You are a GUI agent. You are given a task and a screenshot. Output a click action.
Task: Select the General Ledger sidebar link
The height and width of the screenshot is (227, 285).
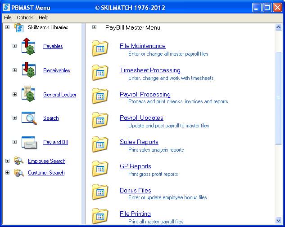(59, 95)
